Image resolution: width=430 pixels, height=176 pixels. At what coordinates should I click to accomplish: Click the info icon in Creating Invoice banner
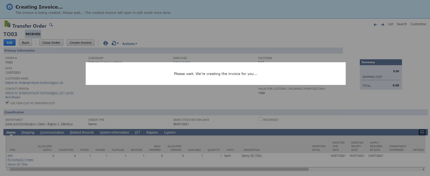(x=9, y=7)
